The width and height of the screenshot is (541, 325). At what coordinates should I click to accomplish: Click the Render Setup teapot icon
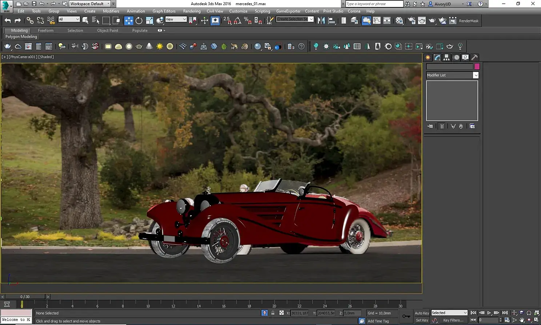pos(412,21)
